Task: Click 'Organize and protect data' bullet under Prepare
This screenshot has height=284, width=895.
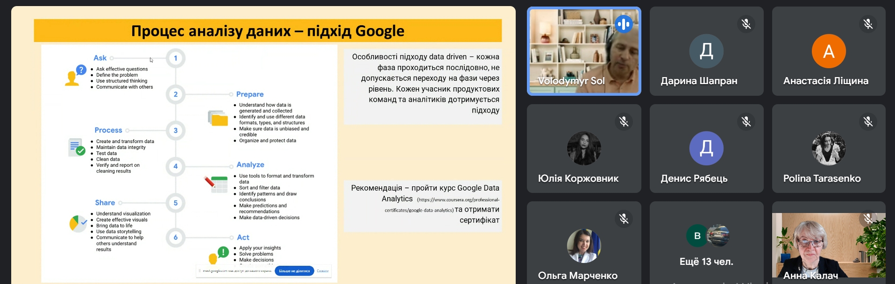Action: (268, 141)
